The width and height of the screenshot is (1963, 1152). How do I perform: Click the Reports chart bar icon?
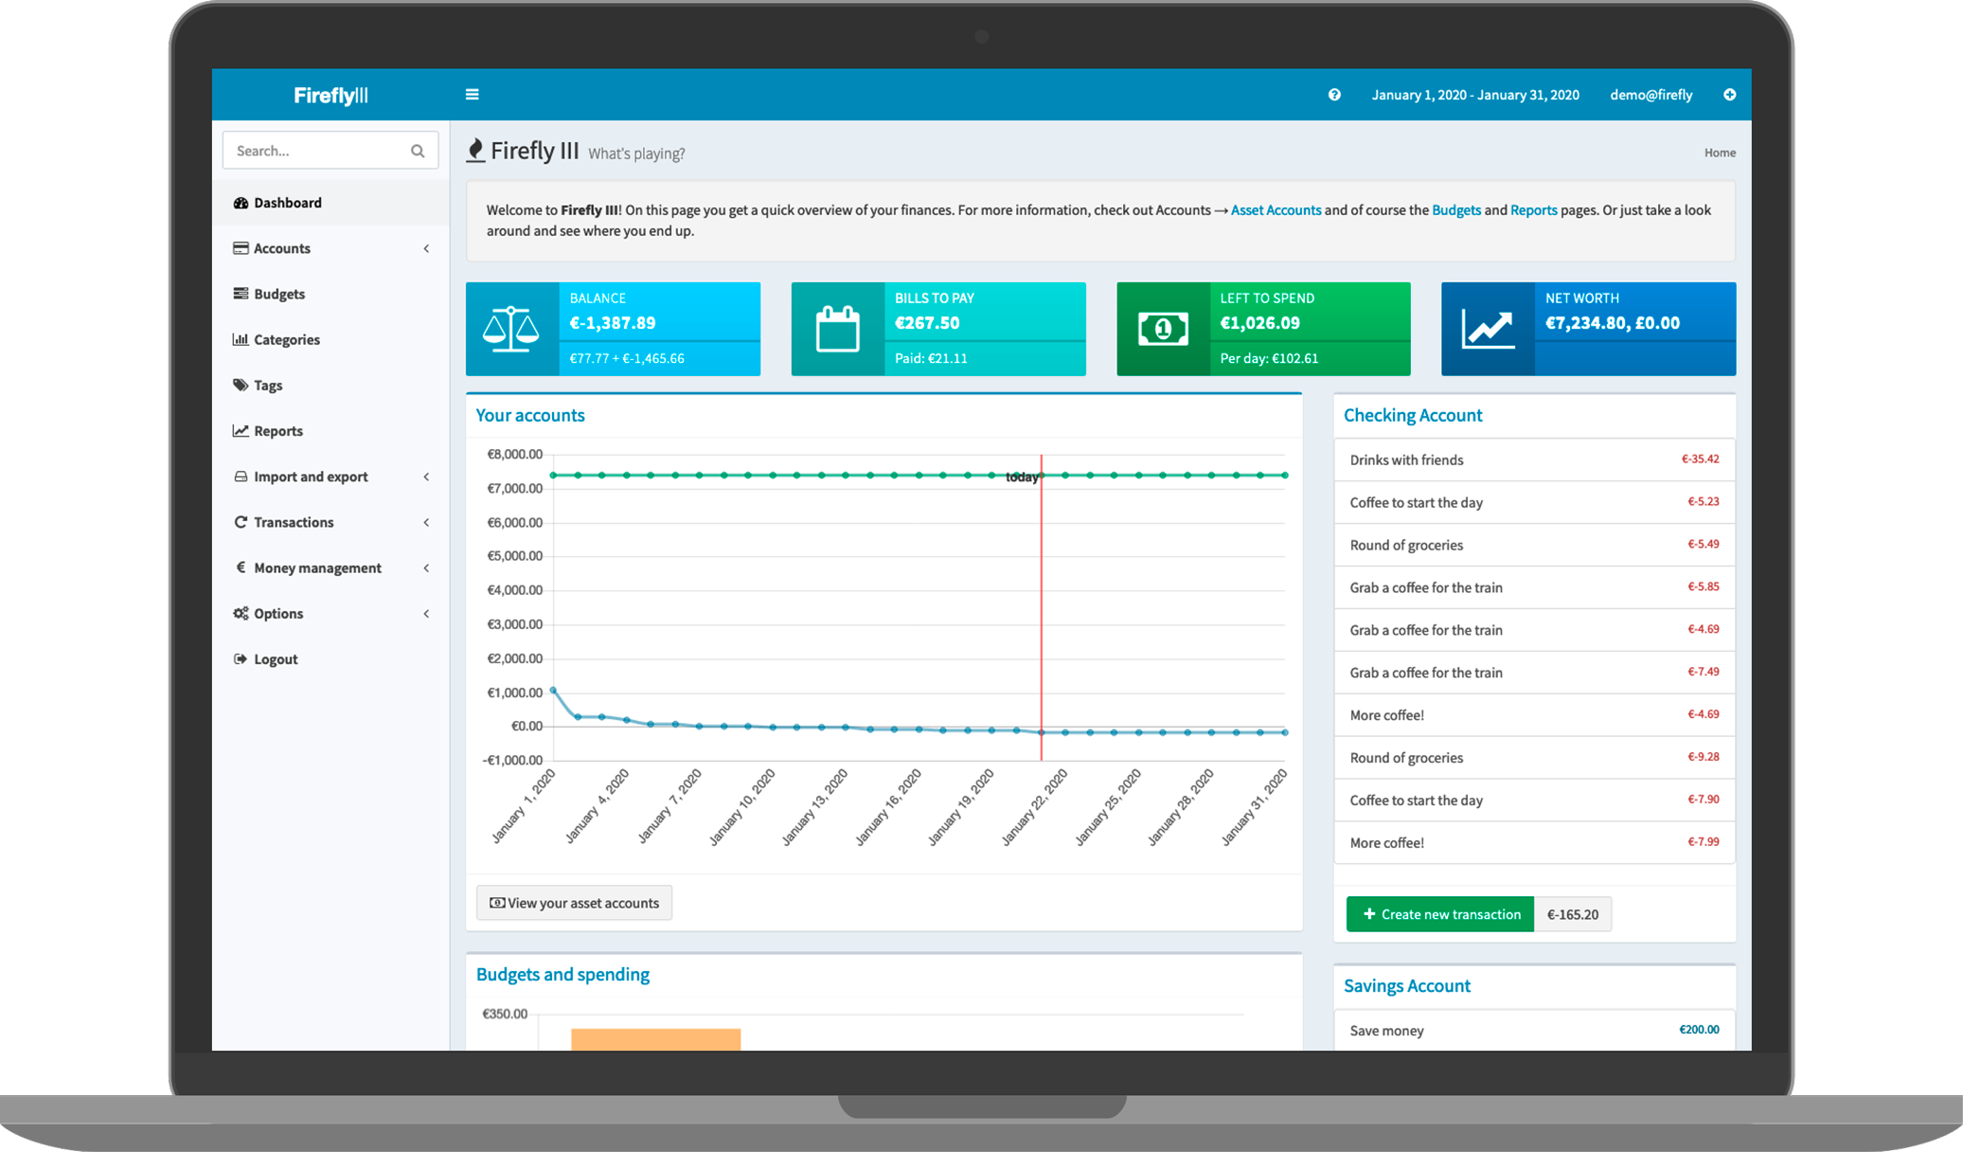coord(242,431)
